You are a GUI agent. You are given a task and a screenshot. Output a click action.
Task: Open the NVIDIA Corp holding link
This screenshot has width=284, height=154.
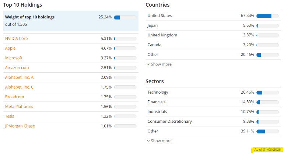point(16,39)
